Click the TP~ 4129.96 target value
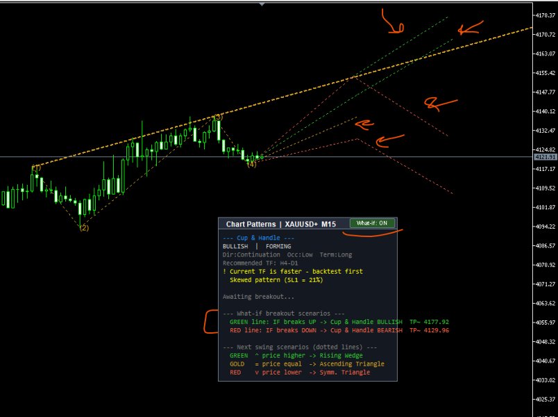Viewport: 558px width, 417px height. (x=429, y=330)
